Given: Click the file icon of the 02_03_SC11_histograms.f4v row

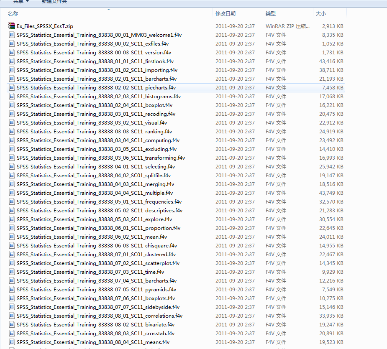Looking at the screenshot, I should pyautogui.click(x=12, y=96).
